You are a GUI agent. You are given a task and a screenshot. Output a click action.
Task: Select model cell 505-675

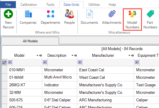click(x=25, y=100)
